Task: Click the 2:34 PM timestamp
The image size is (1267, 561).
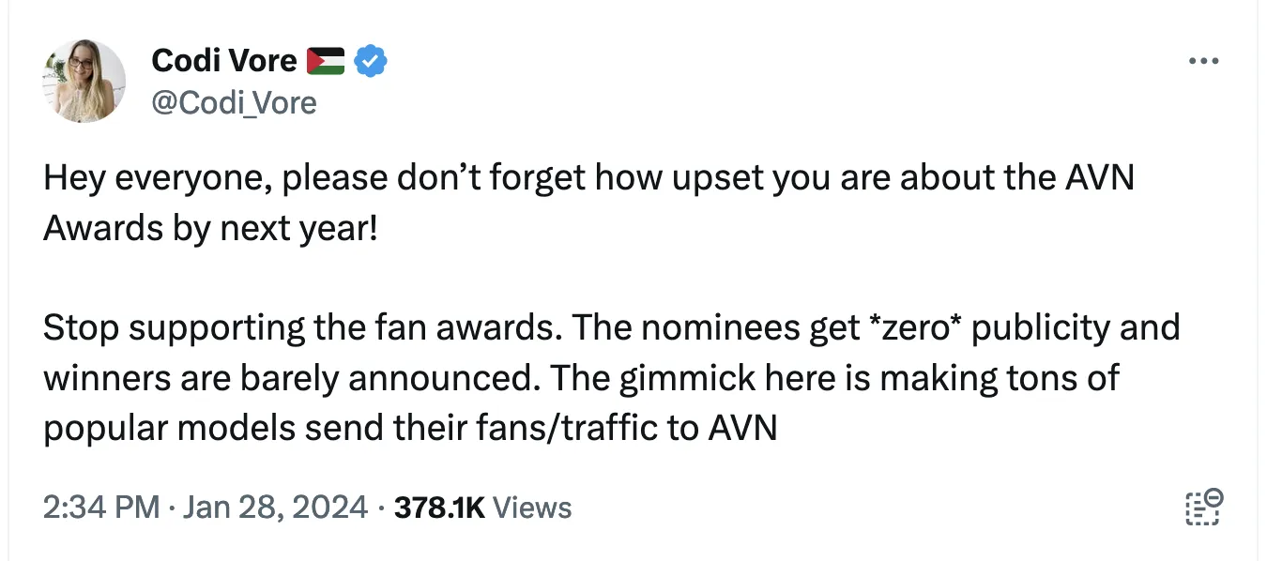Action: pyautogui.click(x=101, y=508)
